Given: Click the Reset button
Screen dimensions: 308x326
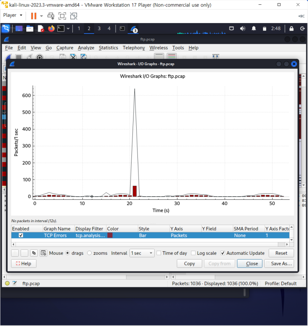Looking at the screenshot, I should (281, 253).
